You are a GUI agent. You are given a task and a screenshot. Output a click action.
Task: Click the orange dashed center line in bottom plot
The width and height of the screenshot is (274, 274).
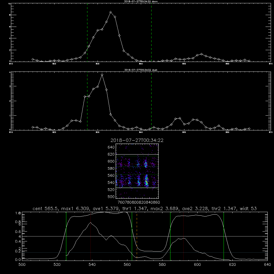pos(137,236)
